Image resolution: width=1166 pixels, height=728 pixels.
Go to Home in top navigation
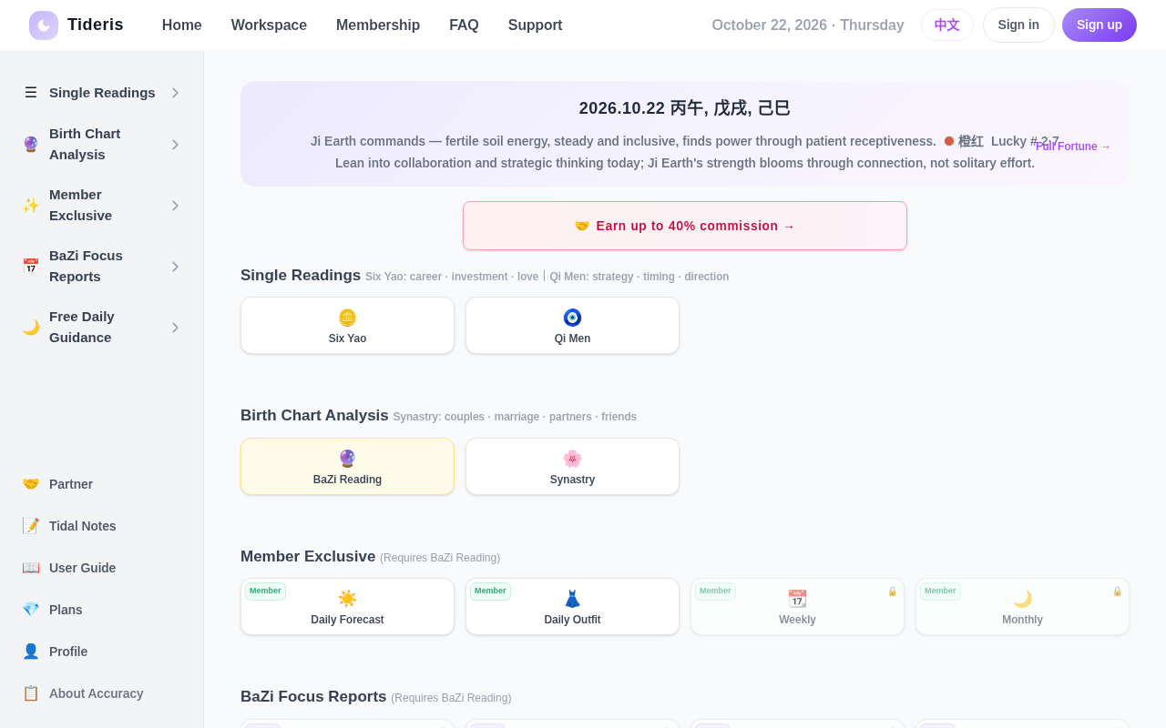[182, 25]
